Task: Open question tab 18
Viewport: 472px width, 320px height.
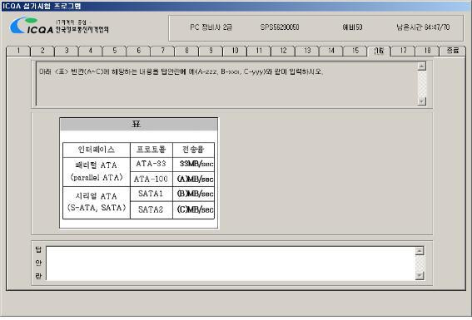Action: point(427,51)
